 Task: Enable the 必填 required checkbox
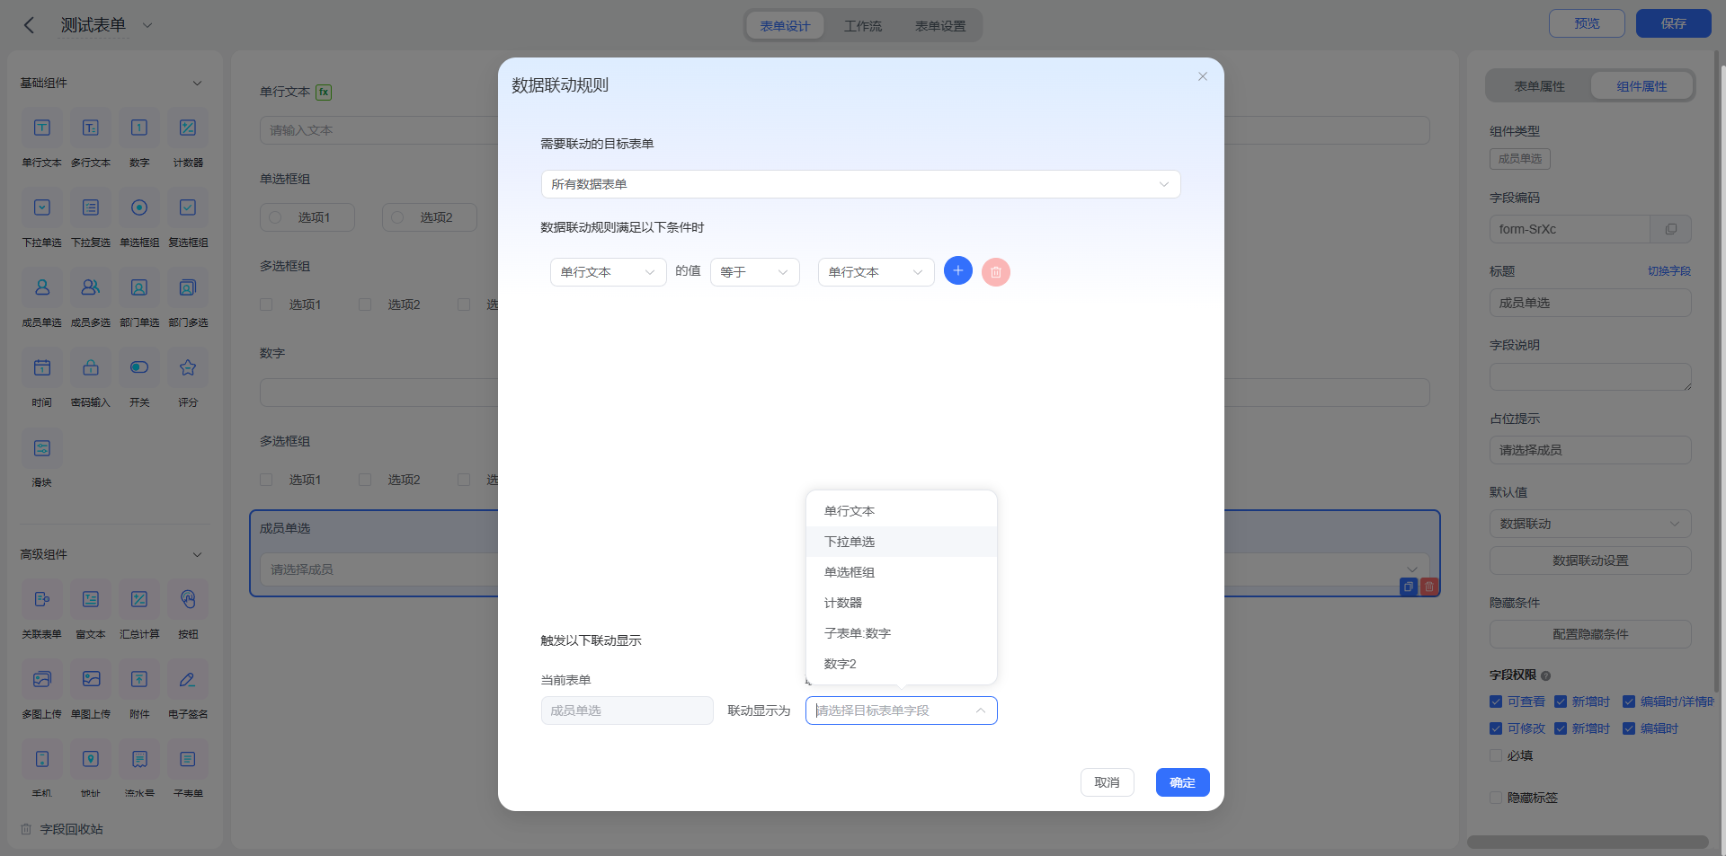pyautogui.click(x=1496, y=755)
